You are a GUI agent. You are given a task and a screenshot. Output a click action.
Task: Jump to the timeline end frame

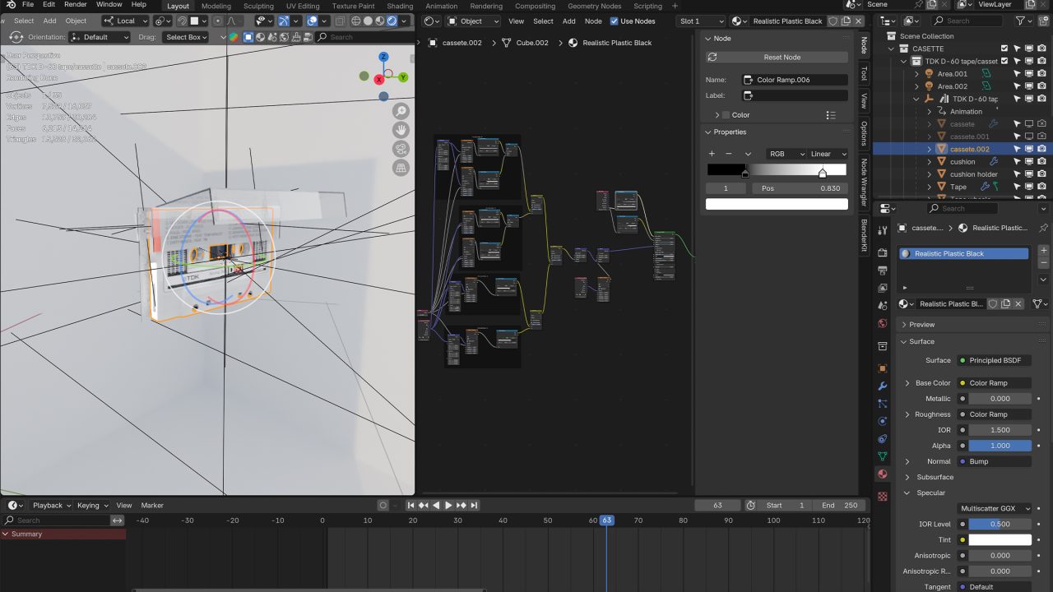click(x=474, y=505)
